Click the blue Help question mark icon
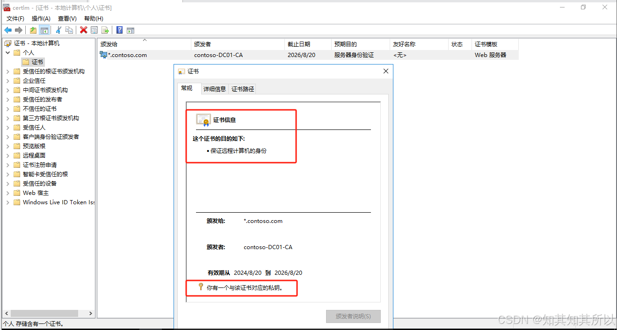The width and height of the screenshot is (617, 330). click(119, 30)
